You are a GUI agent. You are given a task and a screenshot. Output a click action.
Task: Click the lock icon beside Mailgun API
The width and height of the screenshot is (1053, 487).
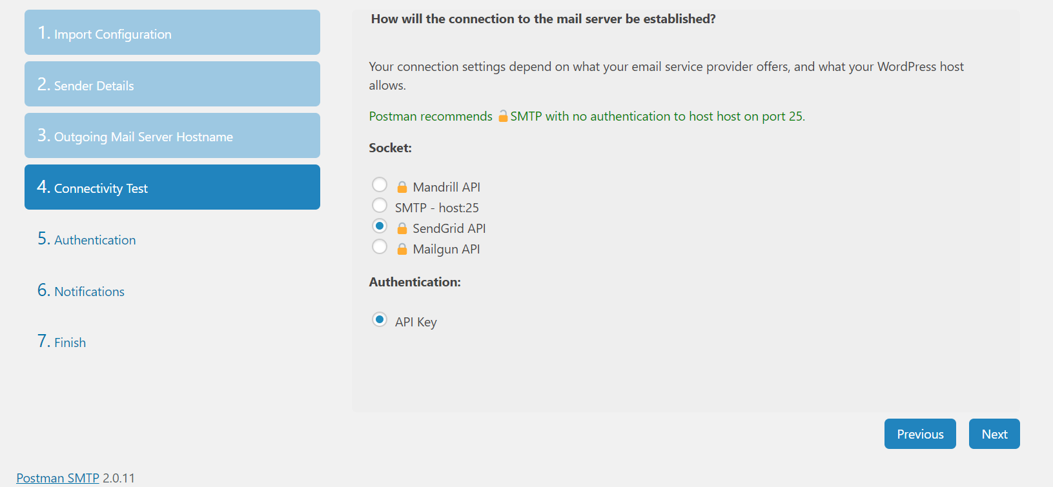pos(402,249)
